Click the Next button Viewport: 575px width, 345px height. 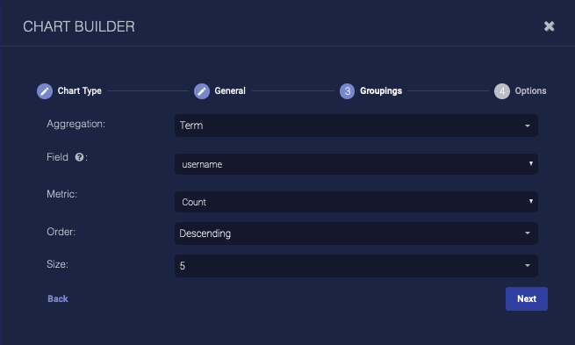[527, 298]
